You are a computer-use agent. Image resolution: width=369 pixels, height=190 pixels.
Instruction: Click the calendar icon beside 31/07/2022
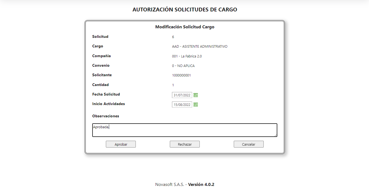[196, 95]
